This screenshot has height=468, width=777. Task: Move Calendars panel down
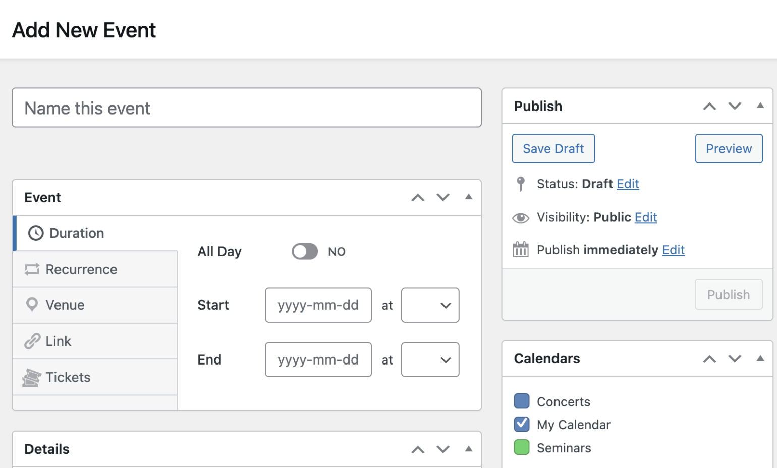735,359
